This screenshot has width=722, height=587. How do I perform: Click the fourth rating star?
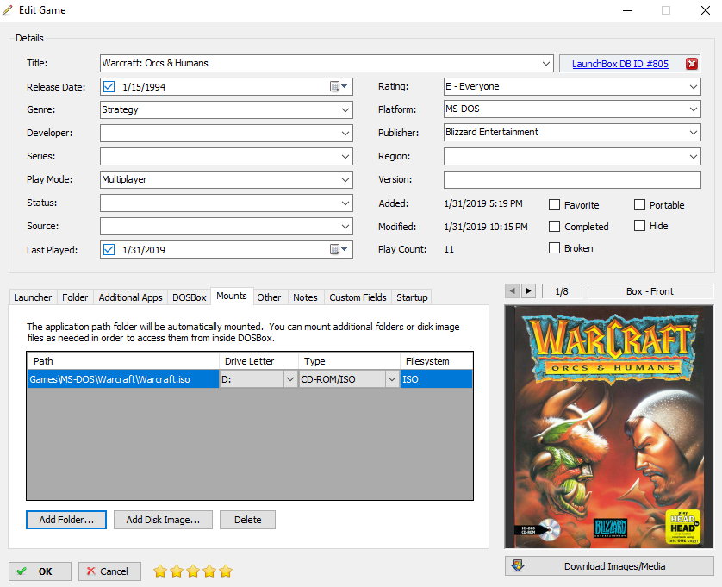click(x=209, y=571)
